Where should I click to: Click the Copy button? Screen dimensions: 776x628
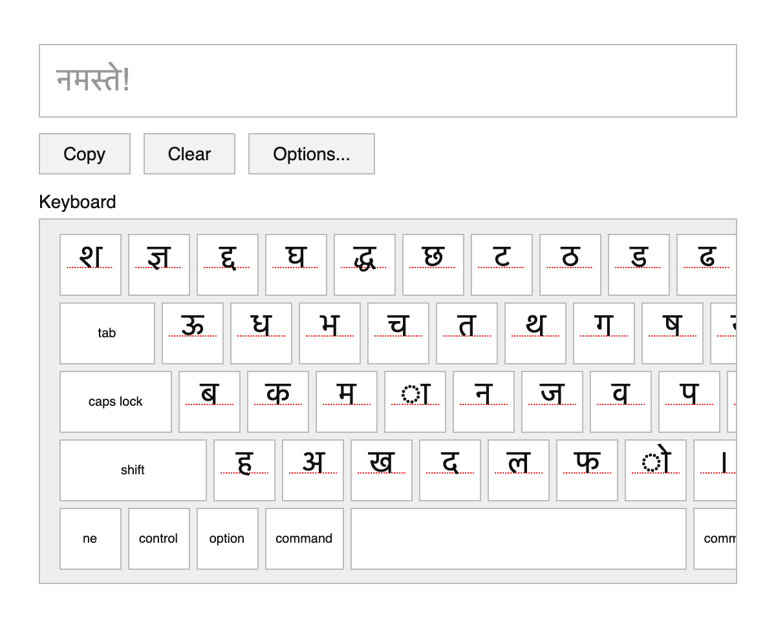click(85, 154)
